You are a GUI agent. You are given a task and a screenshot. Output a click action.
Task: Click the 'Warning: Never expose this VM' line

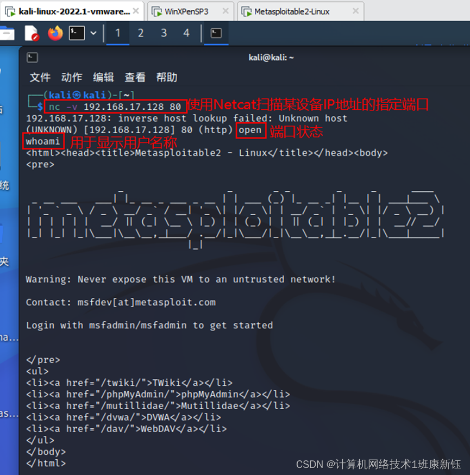pos(181,279)
